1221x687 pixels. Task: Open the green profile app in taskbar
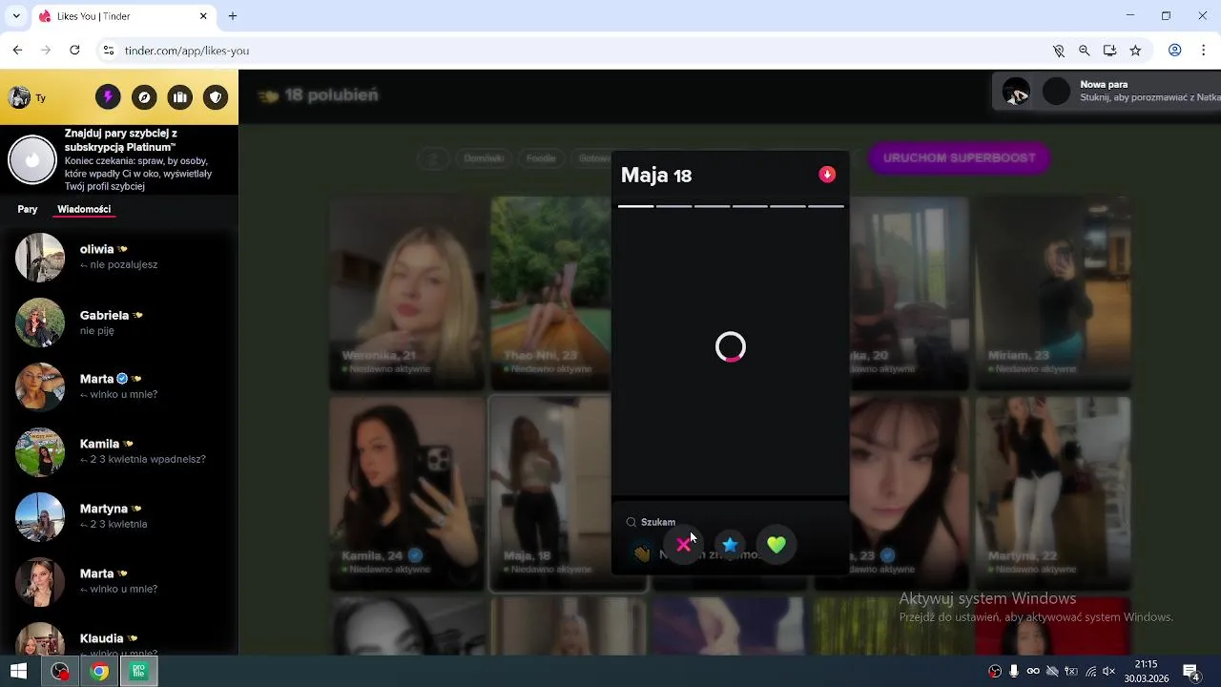pyautogui.click(x=139, y=671)
